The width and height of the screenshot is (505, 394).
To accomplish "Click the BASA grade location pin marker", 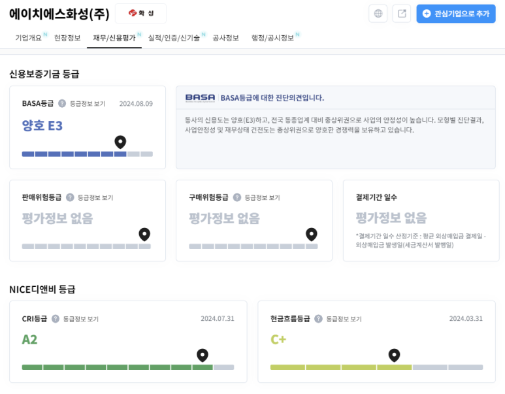I will tap(120, 142).
